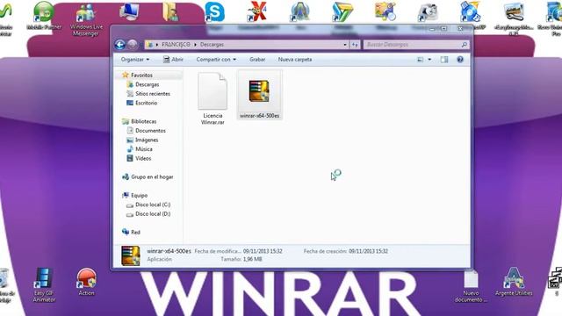Image resolution: width=562 pixels, height=316 pixels.
Task: Click Grabar in the toolbar
Action: (257, 60)
